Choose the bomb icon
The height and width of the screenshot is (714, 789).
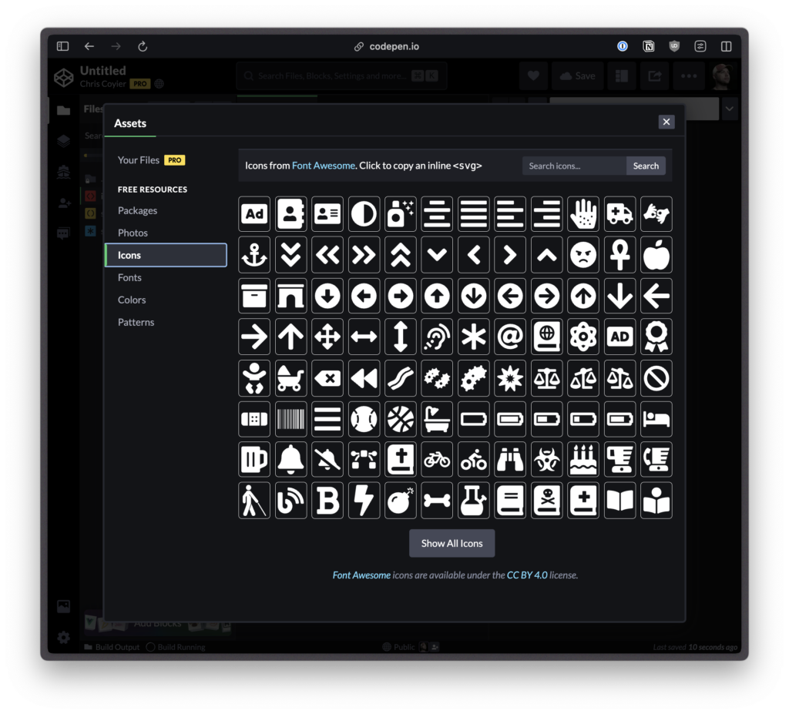tap(401, 501)
